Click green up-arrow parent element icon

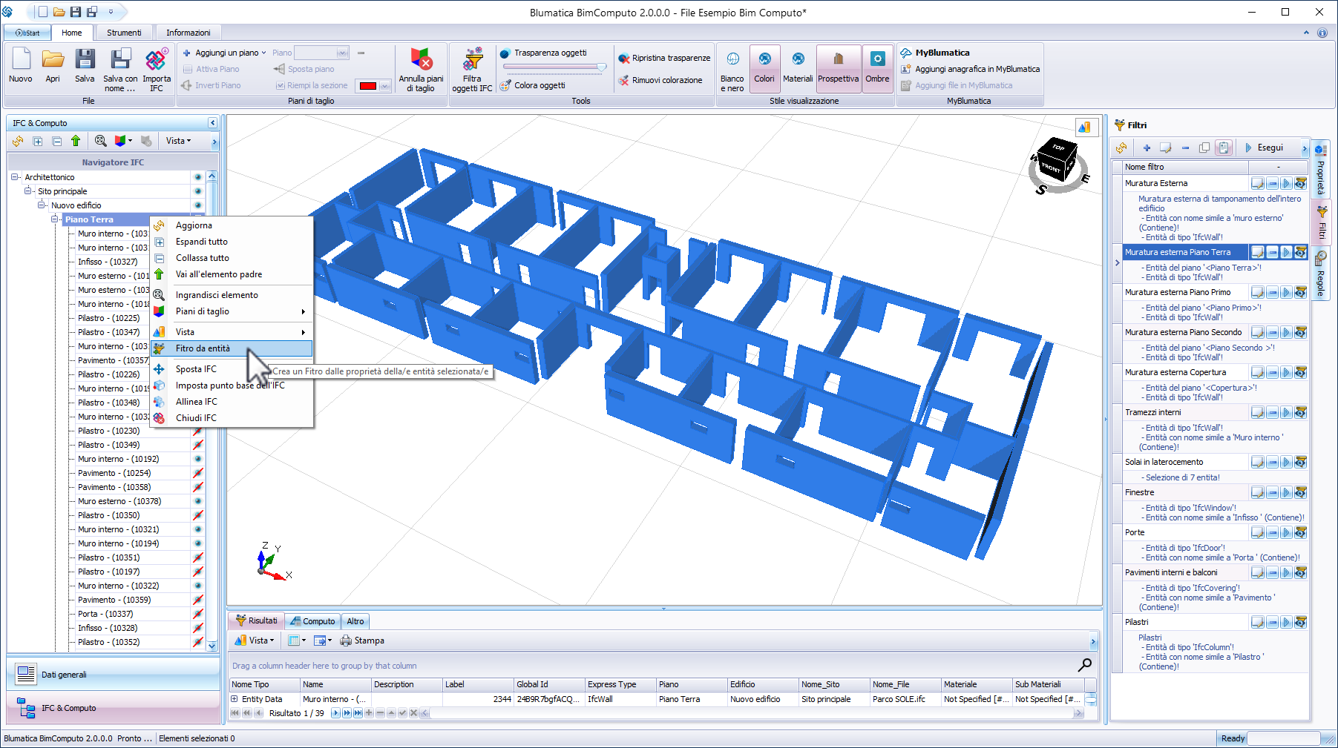pyautogui.click(x=76, y=141)
